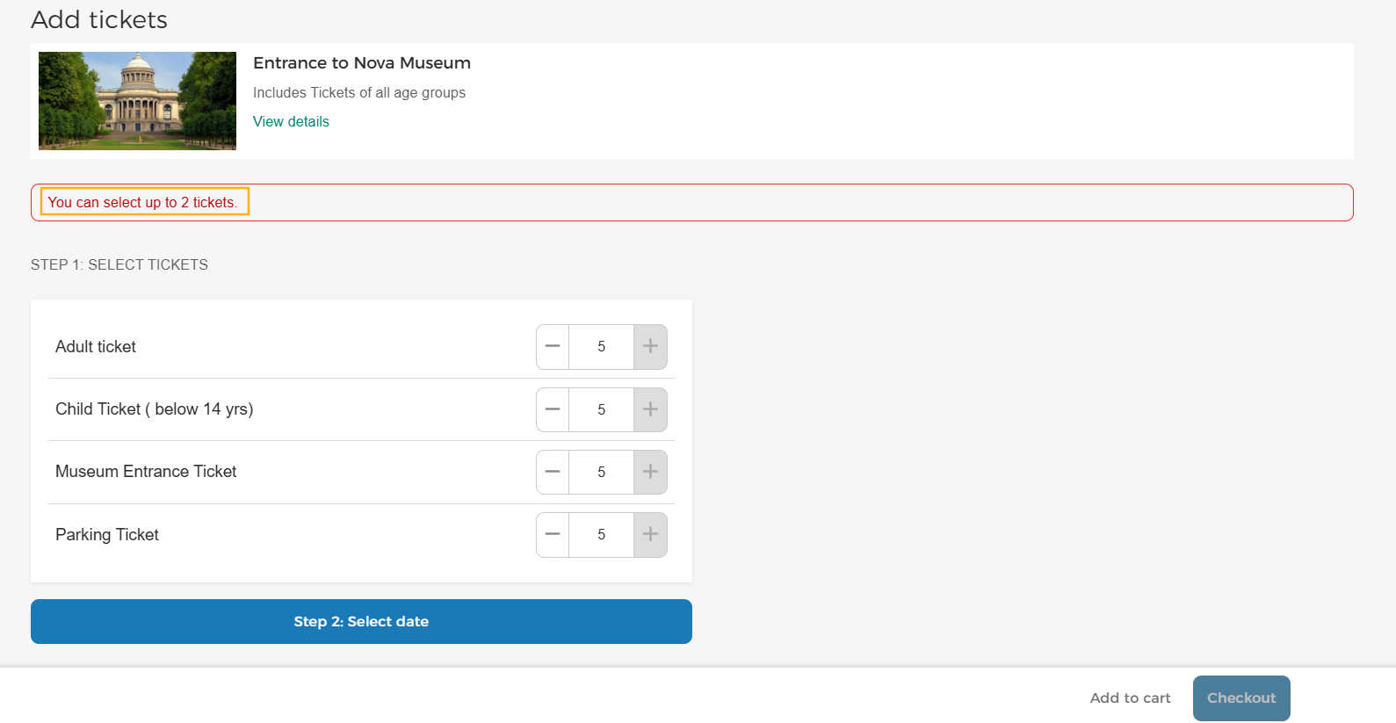Reduce Child Ticket count using minus

[553, 409]
